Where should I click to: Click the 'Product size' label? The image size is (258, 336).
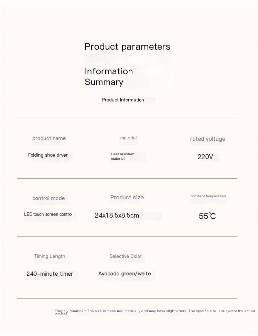coord(127,197)
